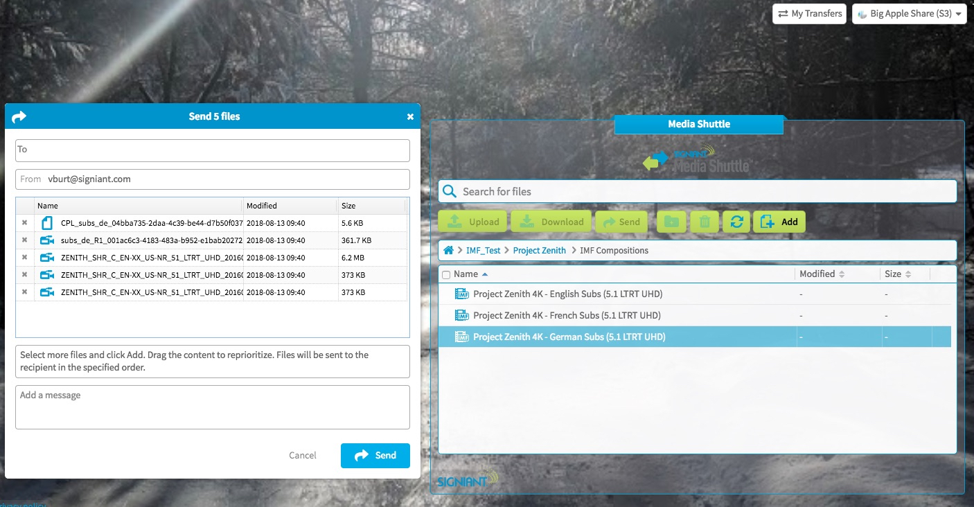Click the trash delete icon button

[x=705, y=222]
